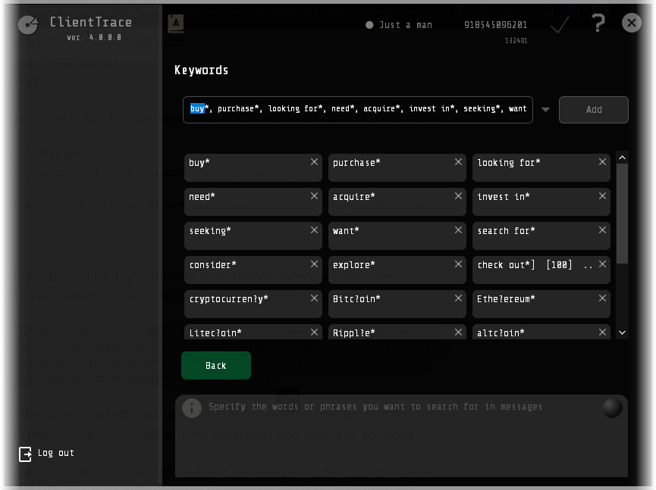Click the ClientTrace logo icon

(28, 25)
